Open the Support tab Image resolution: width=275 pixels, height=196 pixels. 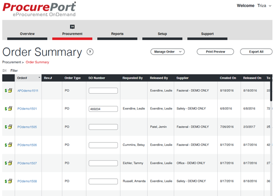207,34
